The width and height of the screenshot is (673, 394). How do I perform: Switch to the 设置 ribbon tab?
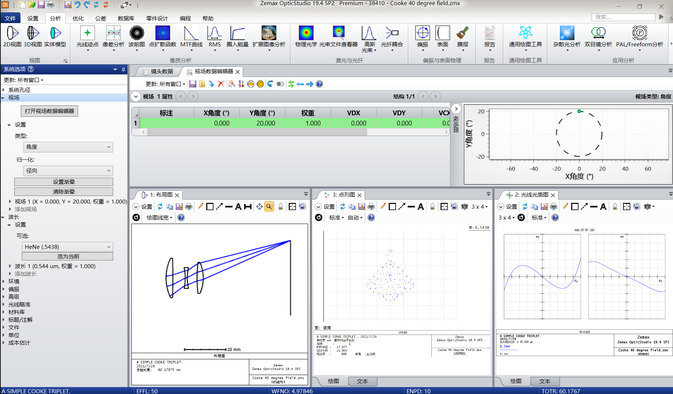click(x=33, y=18)
